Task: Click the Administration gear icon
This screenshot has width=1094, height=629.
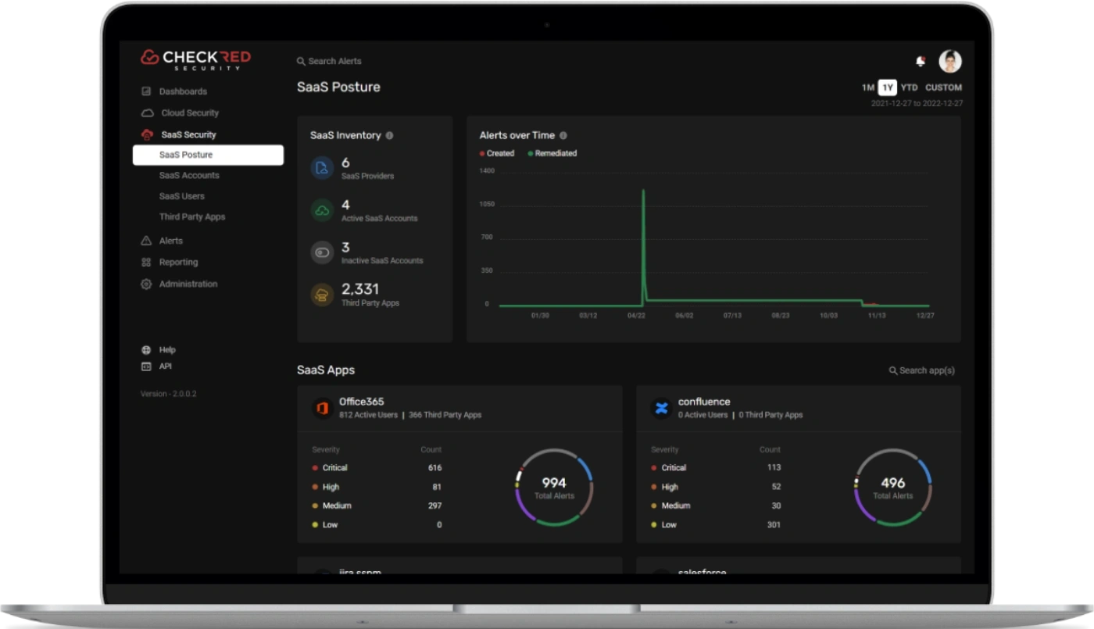Action: coord(146,284)
